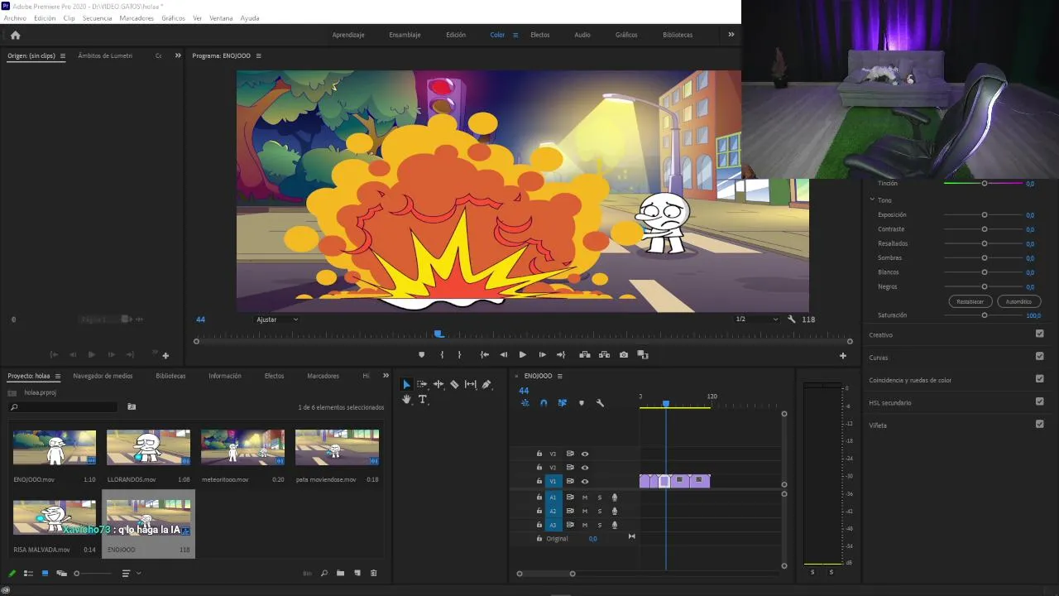Add a marker in the timeline
The width and height of the screenshot is (1059, 596).
point(582,403)
